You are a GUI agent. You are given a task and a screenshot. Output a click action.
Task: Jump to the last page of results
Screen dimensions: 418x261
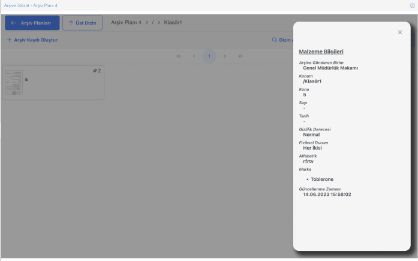click(240, 56)
